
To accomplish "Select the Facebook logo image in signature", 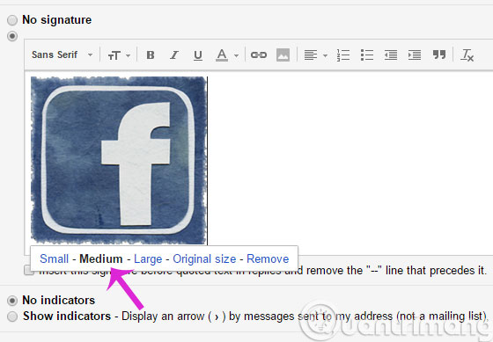I will (x=119, y=160).
